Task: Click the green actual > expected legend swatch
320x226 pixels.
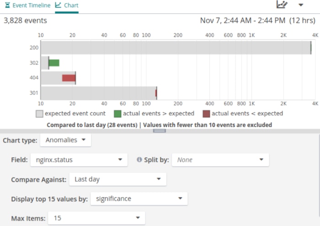Action: (117, 114)
